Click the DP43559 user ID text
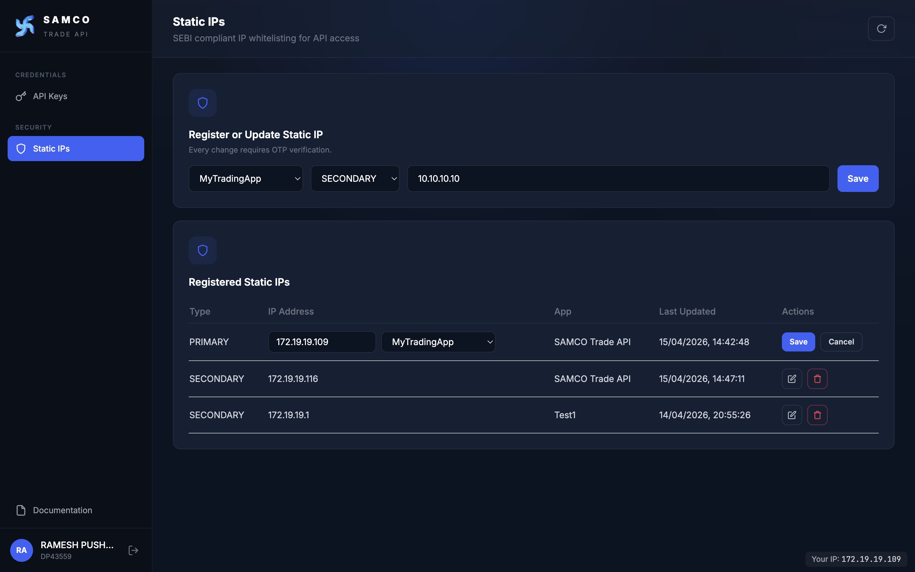 tap(56, 556)
